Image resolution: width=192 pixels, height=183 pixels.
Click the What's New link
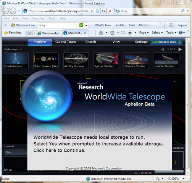pos(103,25)
